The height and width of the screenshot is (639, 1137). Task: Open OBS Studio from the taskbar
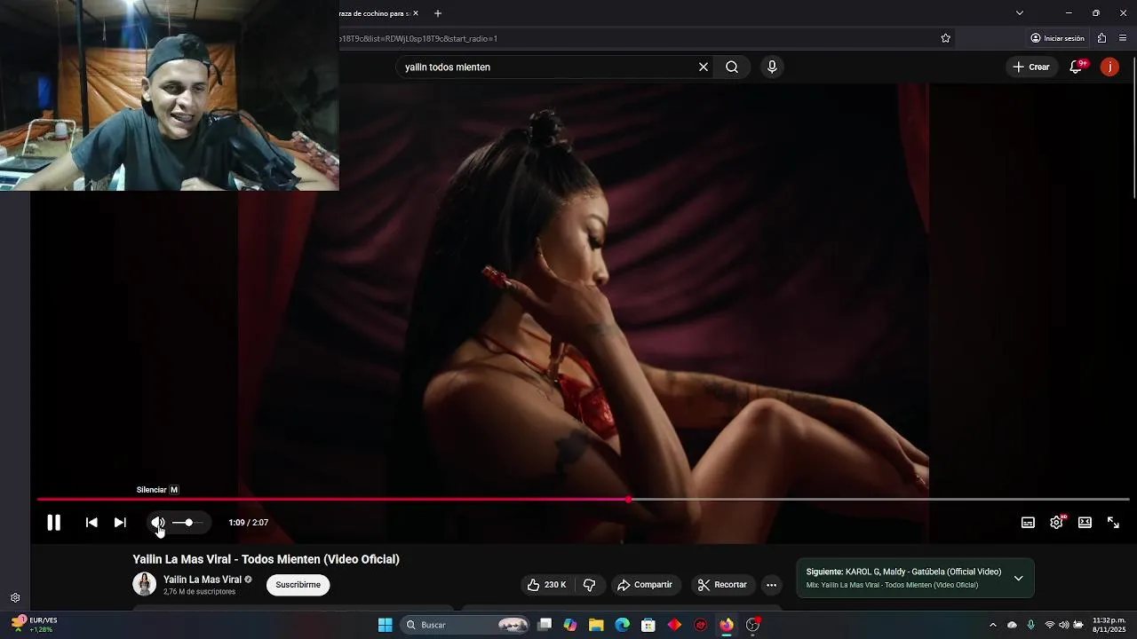[x=753, y=625]
